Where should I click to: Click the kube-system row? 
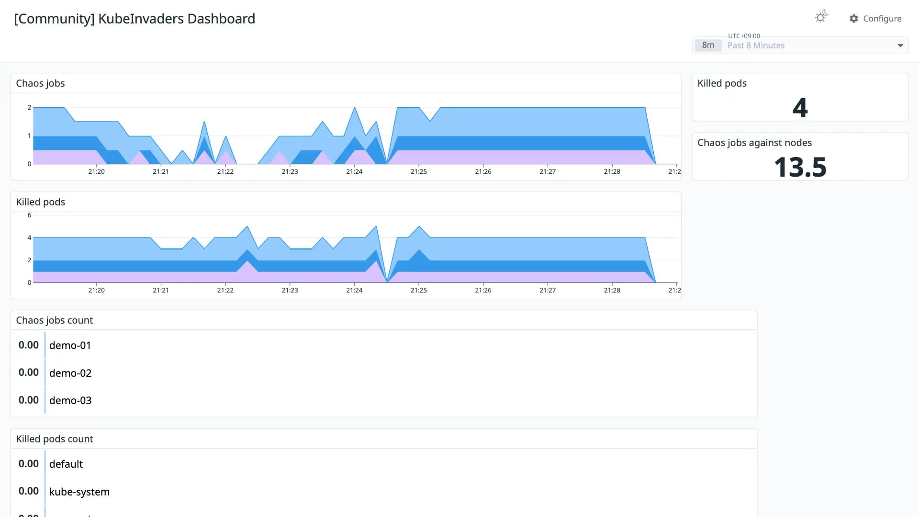(384, 492)
